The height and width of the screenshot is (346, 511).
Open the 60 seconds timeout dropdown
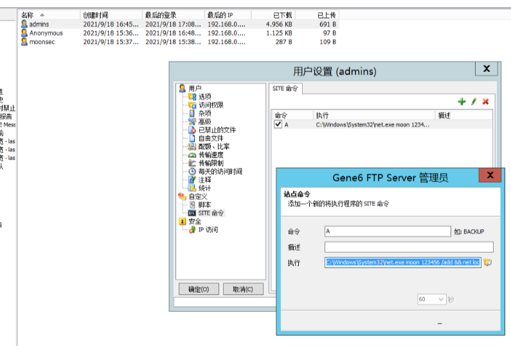(440, 299)
